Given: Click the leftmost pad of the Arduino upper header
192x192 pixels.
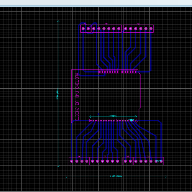Looking at the screenshot, I should point(100,72).
